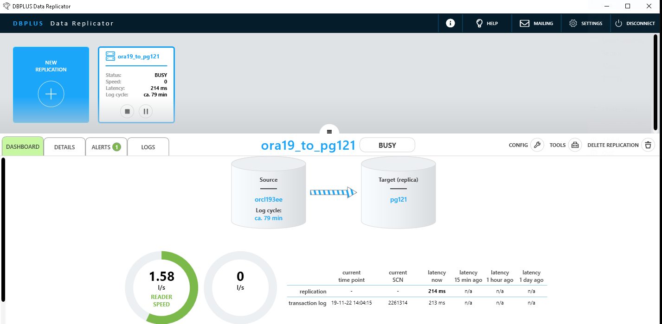Click the green alerts count badge
The width and height of the screenshot is (662, 324).
coord(116,147)
